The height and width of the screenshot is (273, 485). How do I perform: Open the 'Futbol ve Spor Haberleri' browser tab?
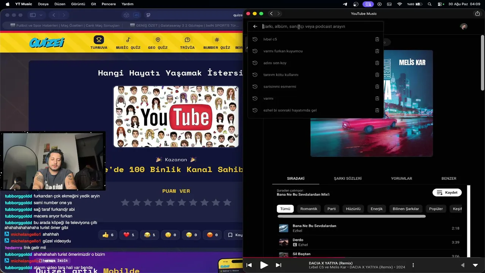(x=65, y=25)
